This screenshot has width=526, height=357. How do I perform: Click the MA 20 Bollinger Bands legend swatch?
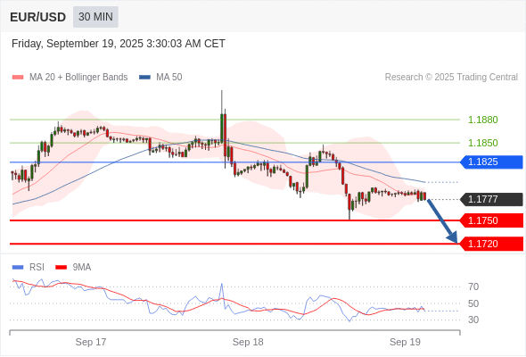click(18, 78)
